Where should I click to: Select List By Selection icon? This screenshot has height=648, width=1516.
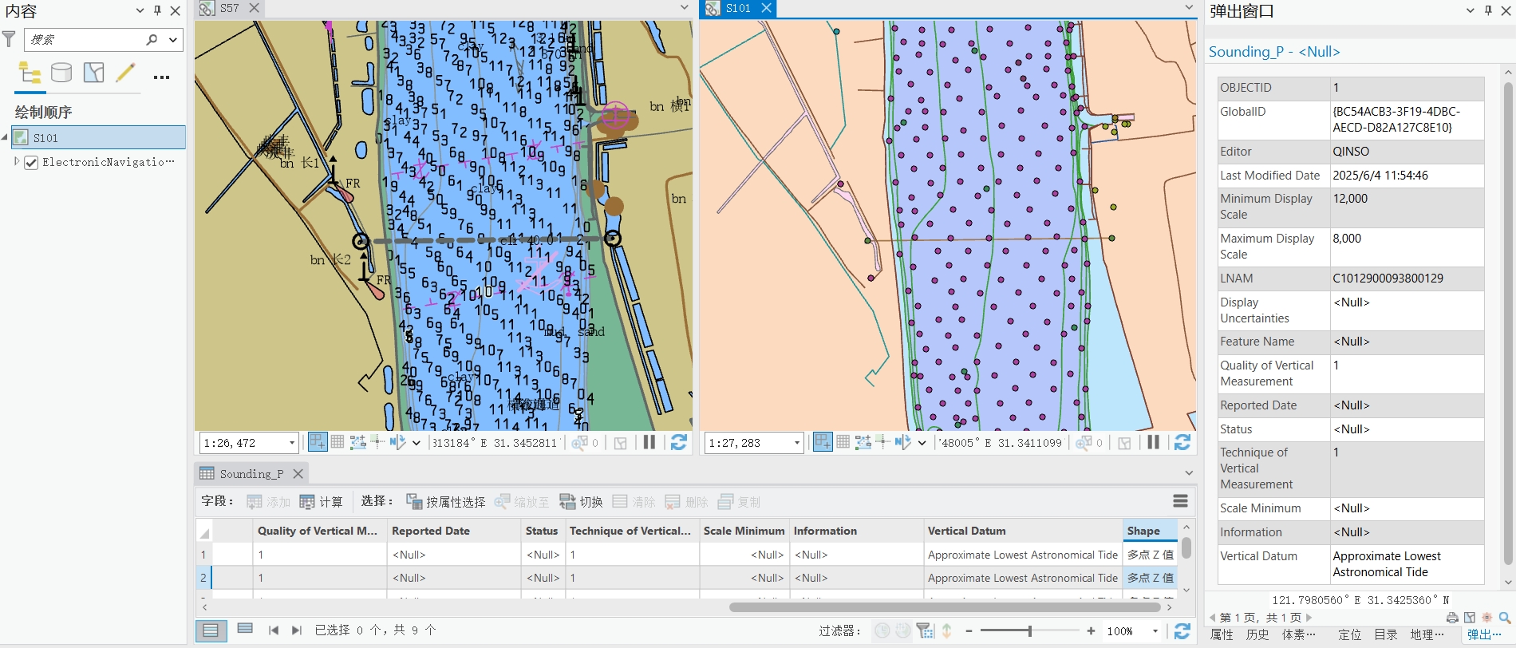tap(93, 73)
